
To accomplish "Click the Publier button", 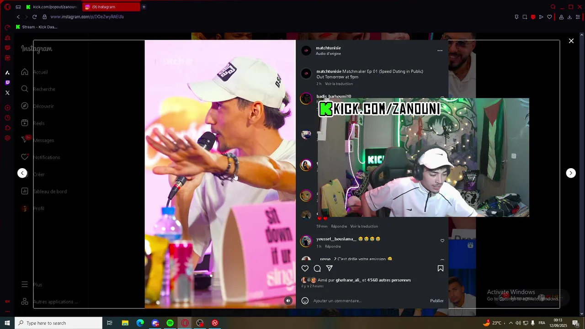I will click(436, 301).
